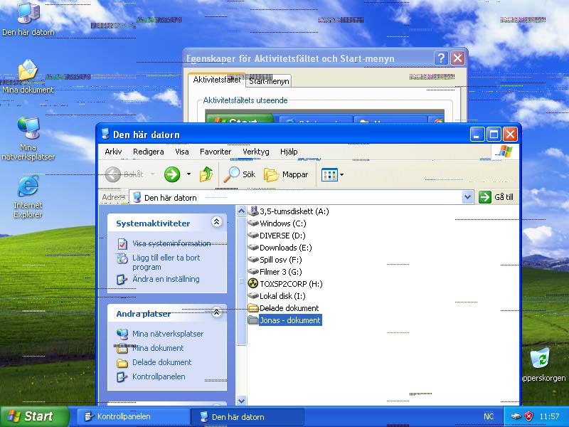Launch Internet Explorer from the desktop
569x427 pixels.
pyautogui.click(x=28, y=197)
